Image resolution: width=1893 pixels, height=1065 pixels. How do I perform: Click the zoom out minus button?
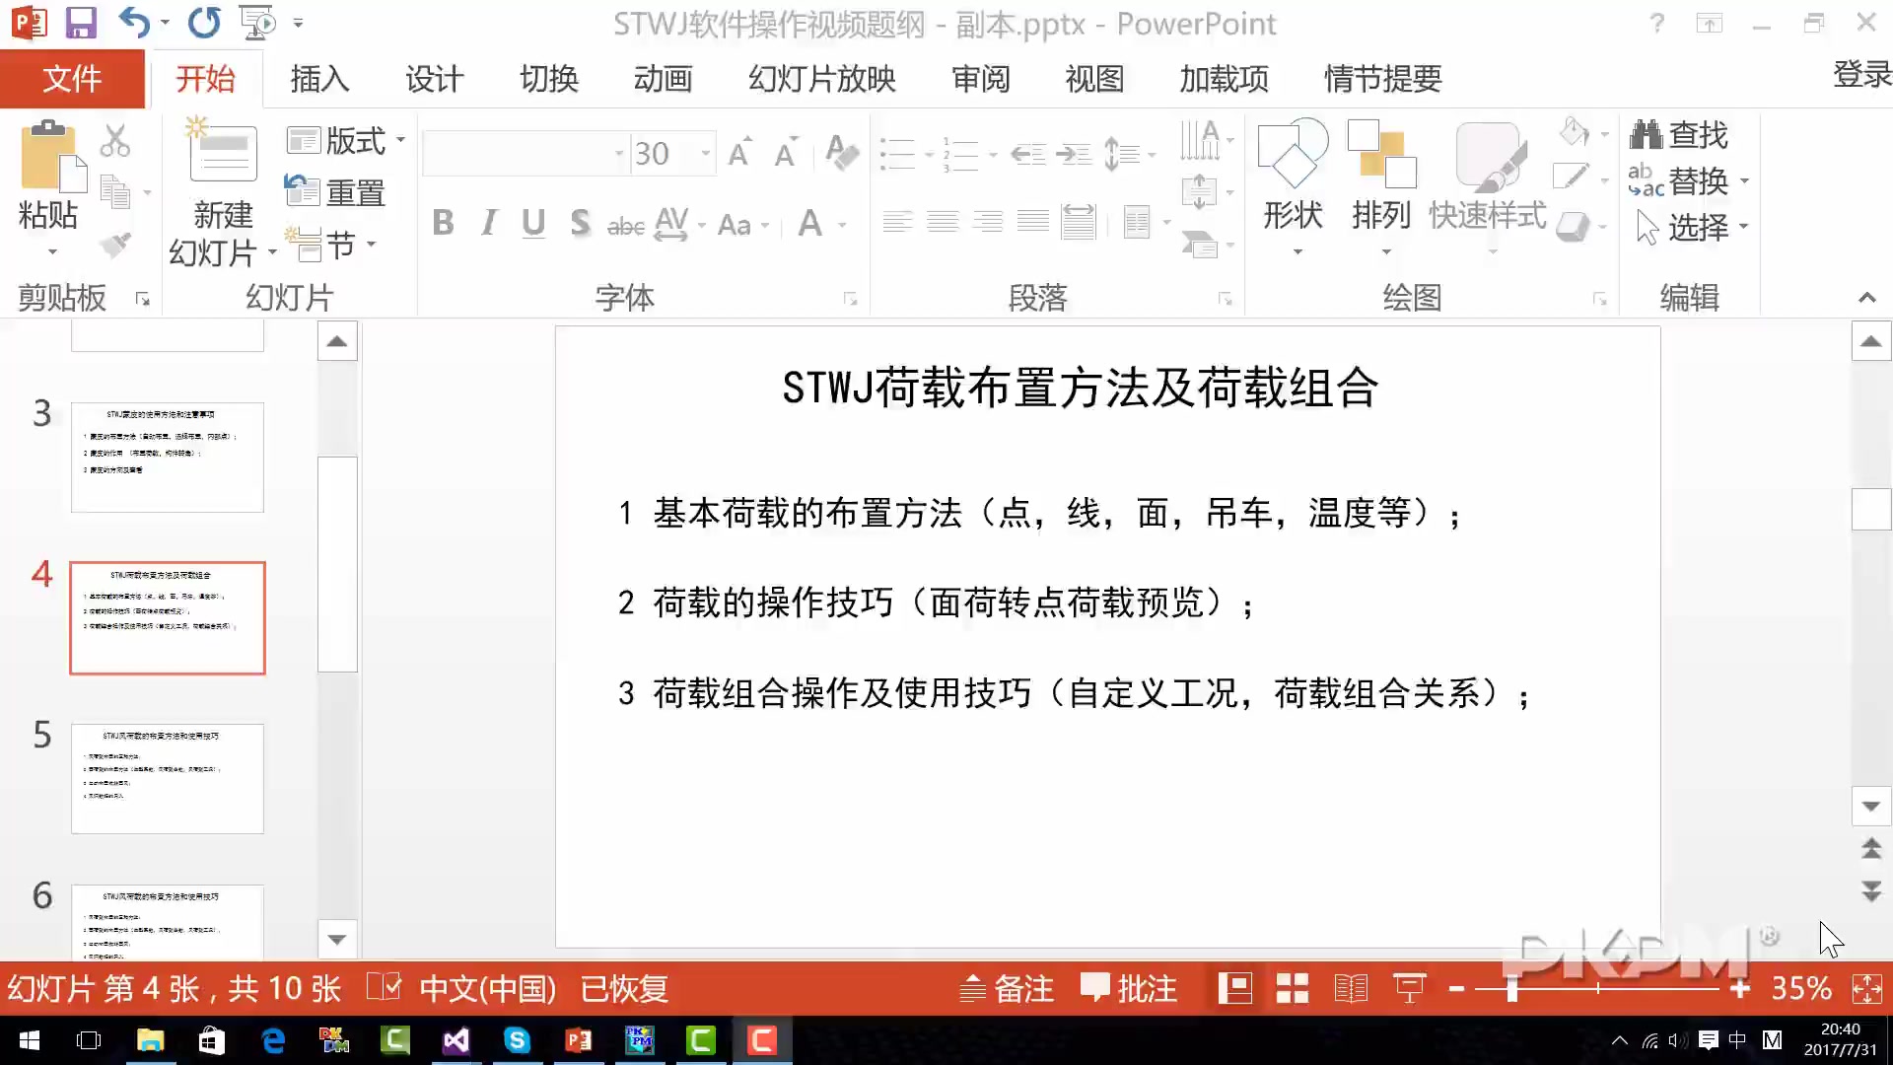click(1456, 988)
